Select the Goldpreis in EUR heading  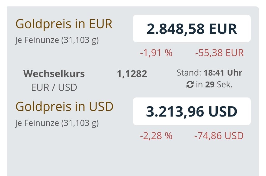64,24
